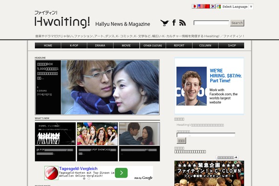
Task: Open the HOME menu item
Action: click(x=48, y=46)
